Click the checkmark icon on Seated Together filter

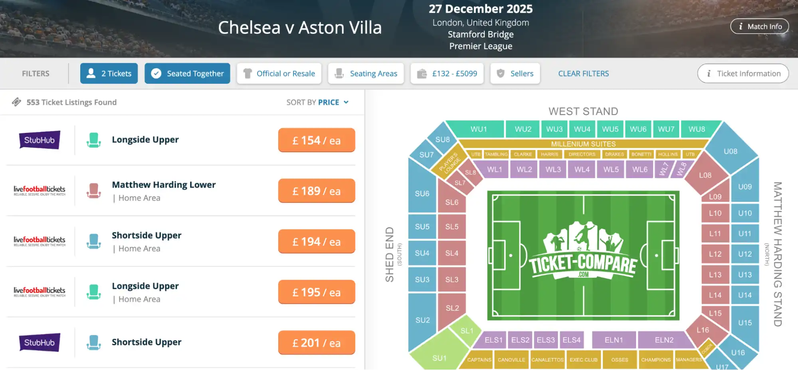click(156, 73)
